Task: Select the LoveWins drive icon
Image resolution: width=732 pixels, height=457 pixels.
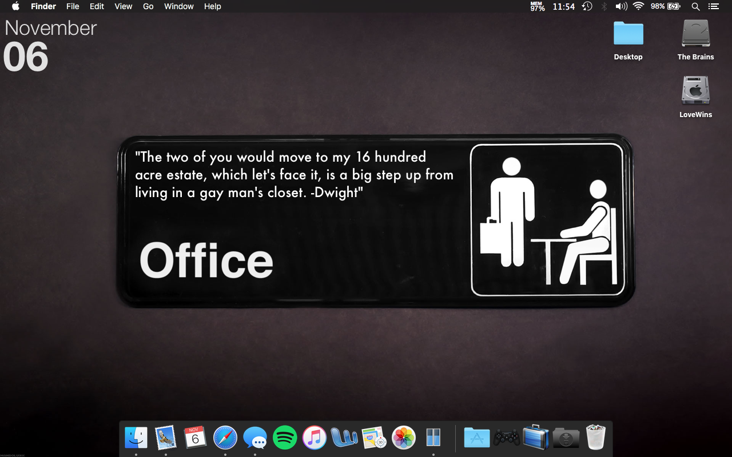Action: pyautogui.click(x=696, y=91)
